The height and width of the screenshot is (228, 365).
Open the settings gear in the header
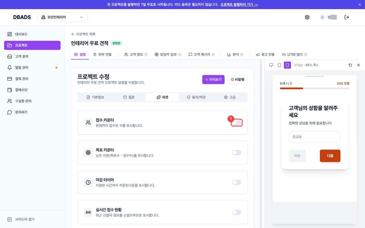pyautogui.click(x=307, y=17)
